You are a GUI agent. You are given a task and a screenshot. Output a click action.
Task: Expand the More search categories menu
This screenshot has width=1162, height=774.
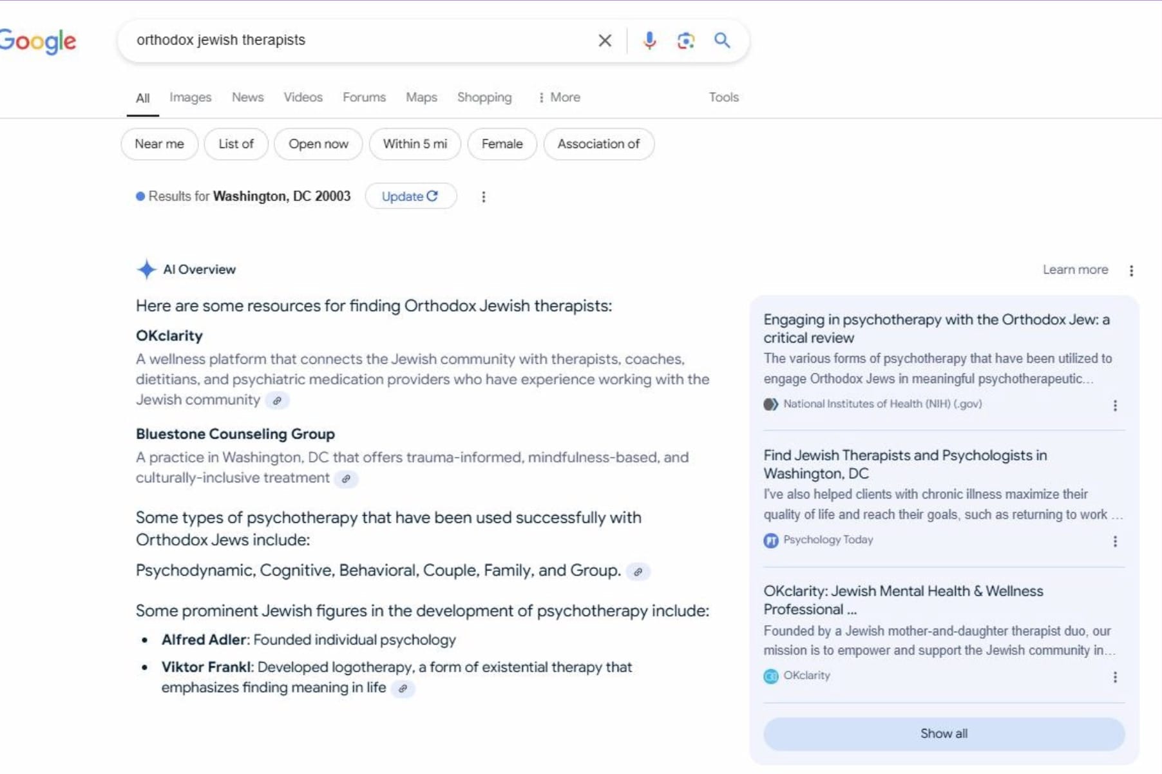(x=558, y=97)
